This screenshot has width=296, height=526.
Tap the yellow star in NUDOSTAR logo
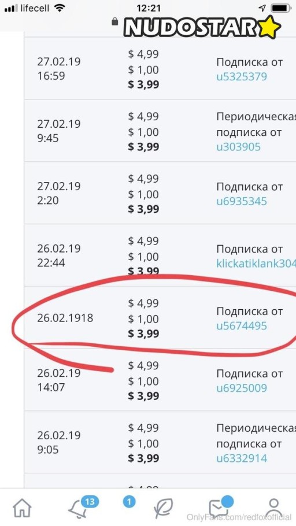click(x=269, y=28)
